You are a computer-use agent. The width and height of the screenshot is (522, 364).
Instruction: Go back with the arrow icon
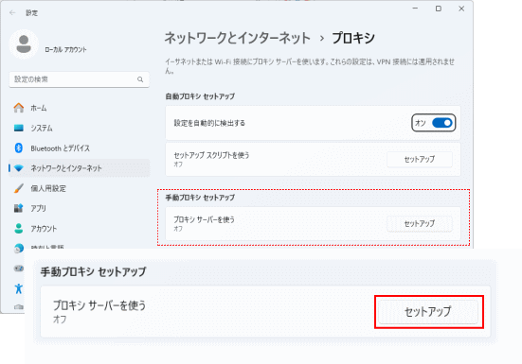click(x=12, y=13)
